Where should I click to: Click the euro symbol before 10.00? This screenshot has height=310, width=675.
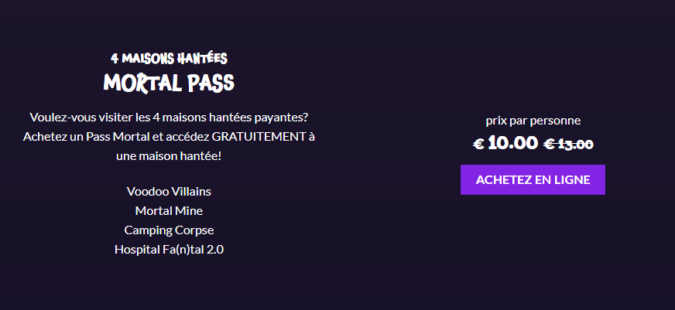pos(478,144)
